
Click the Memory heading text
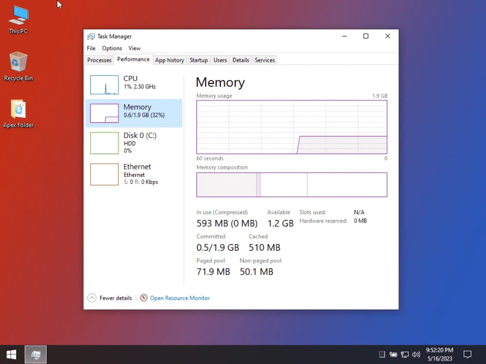tap(220, 82)
